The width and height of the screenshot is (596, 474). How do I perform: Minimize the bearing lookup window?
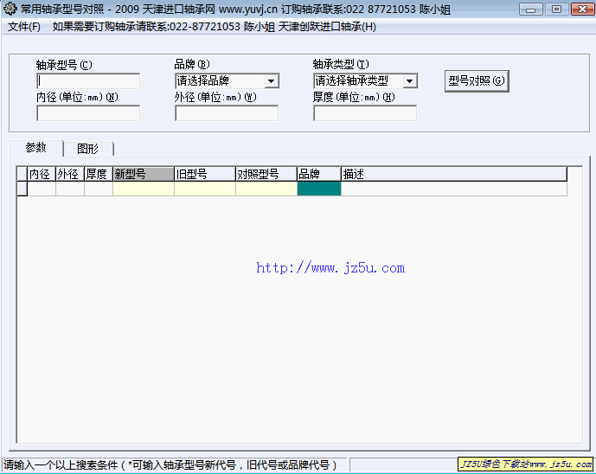[530, 10]
